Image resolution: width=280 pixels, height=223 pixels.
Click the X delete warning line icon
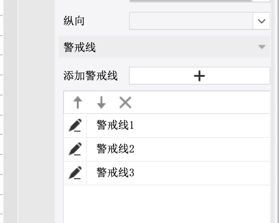tap(125, 103)
